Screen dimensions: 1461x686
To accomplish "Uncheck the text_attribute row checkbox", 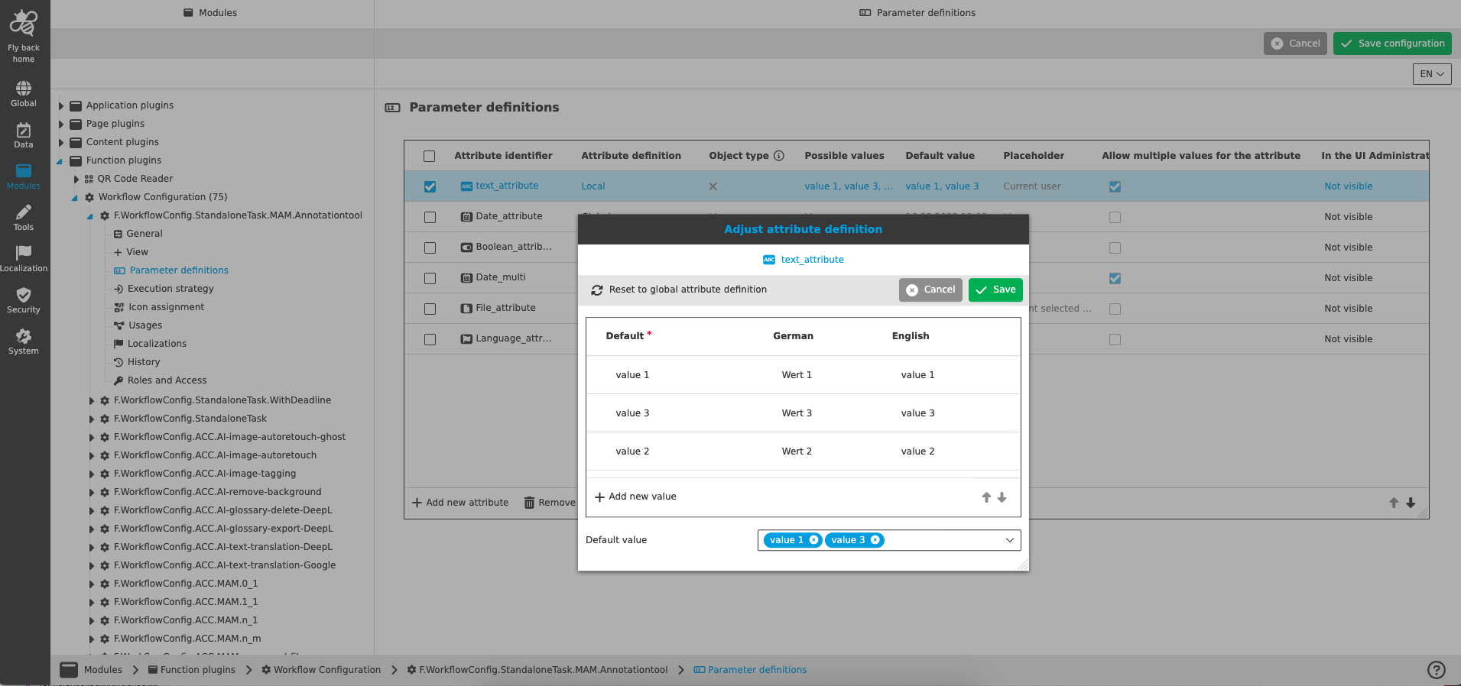I will pyautogui.click(x=430, y=186).
